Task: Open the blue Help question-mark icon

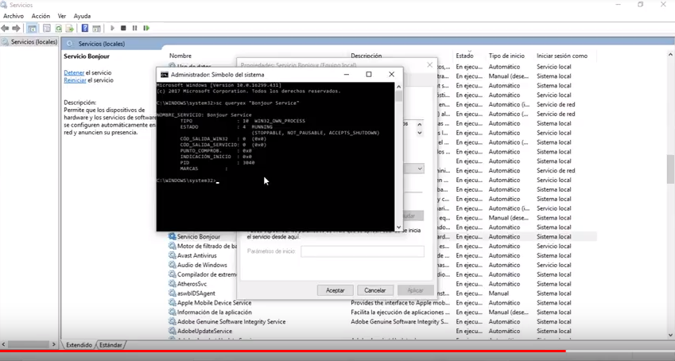Action: click(85, 28)
